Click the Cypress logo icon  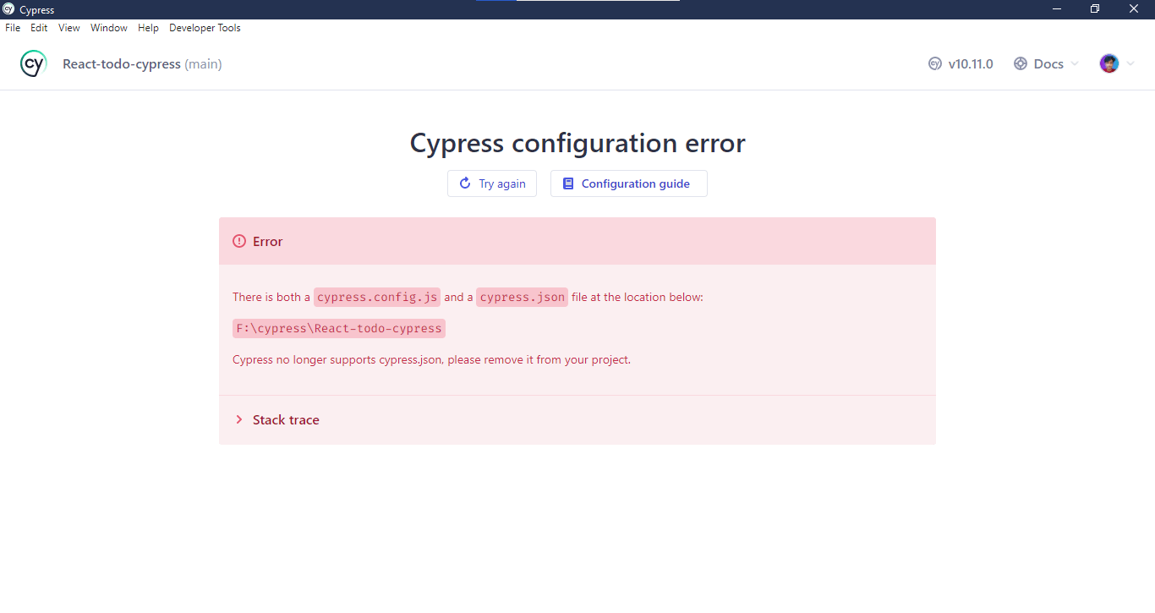[x=33, y=63]
